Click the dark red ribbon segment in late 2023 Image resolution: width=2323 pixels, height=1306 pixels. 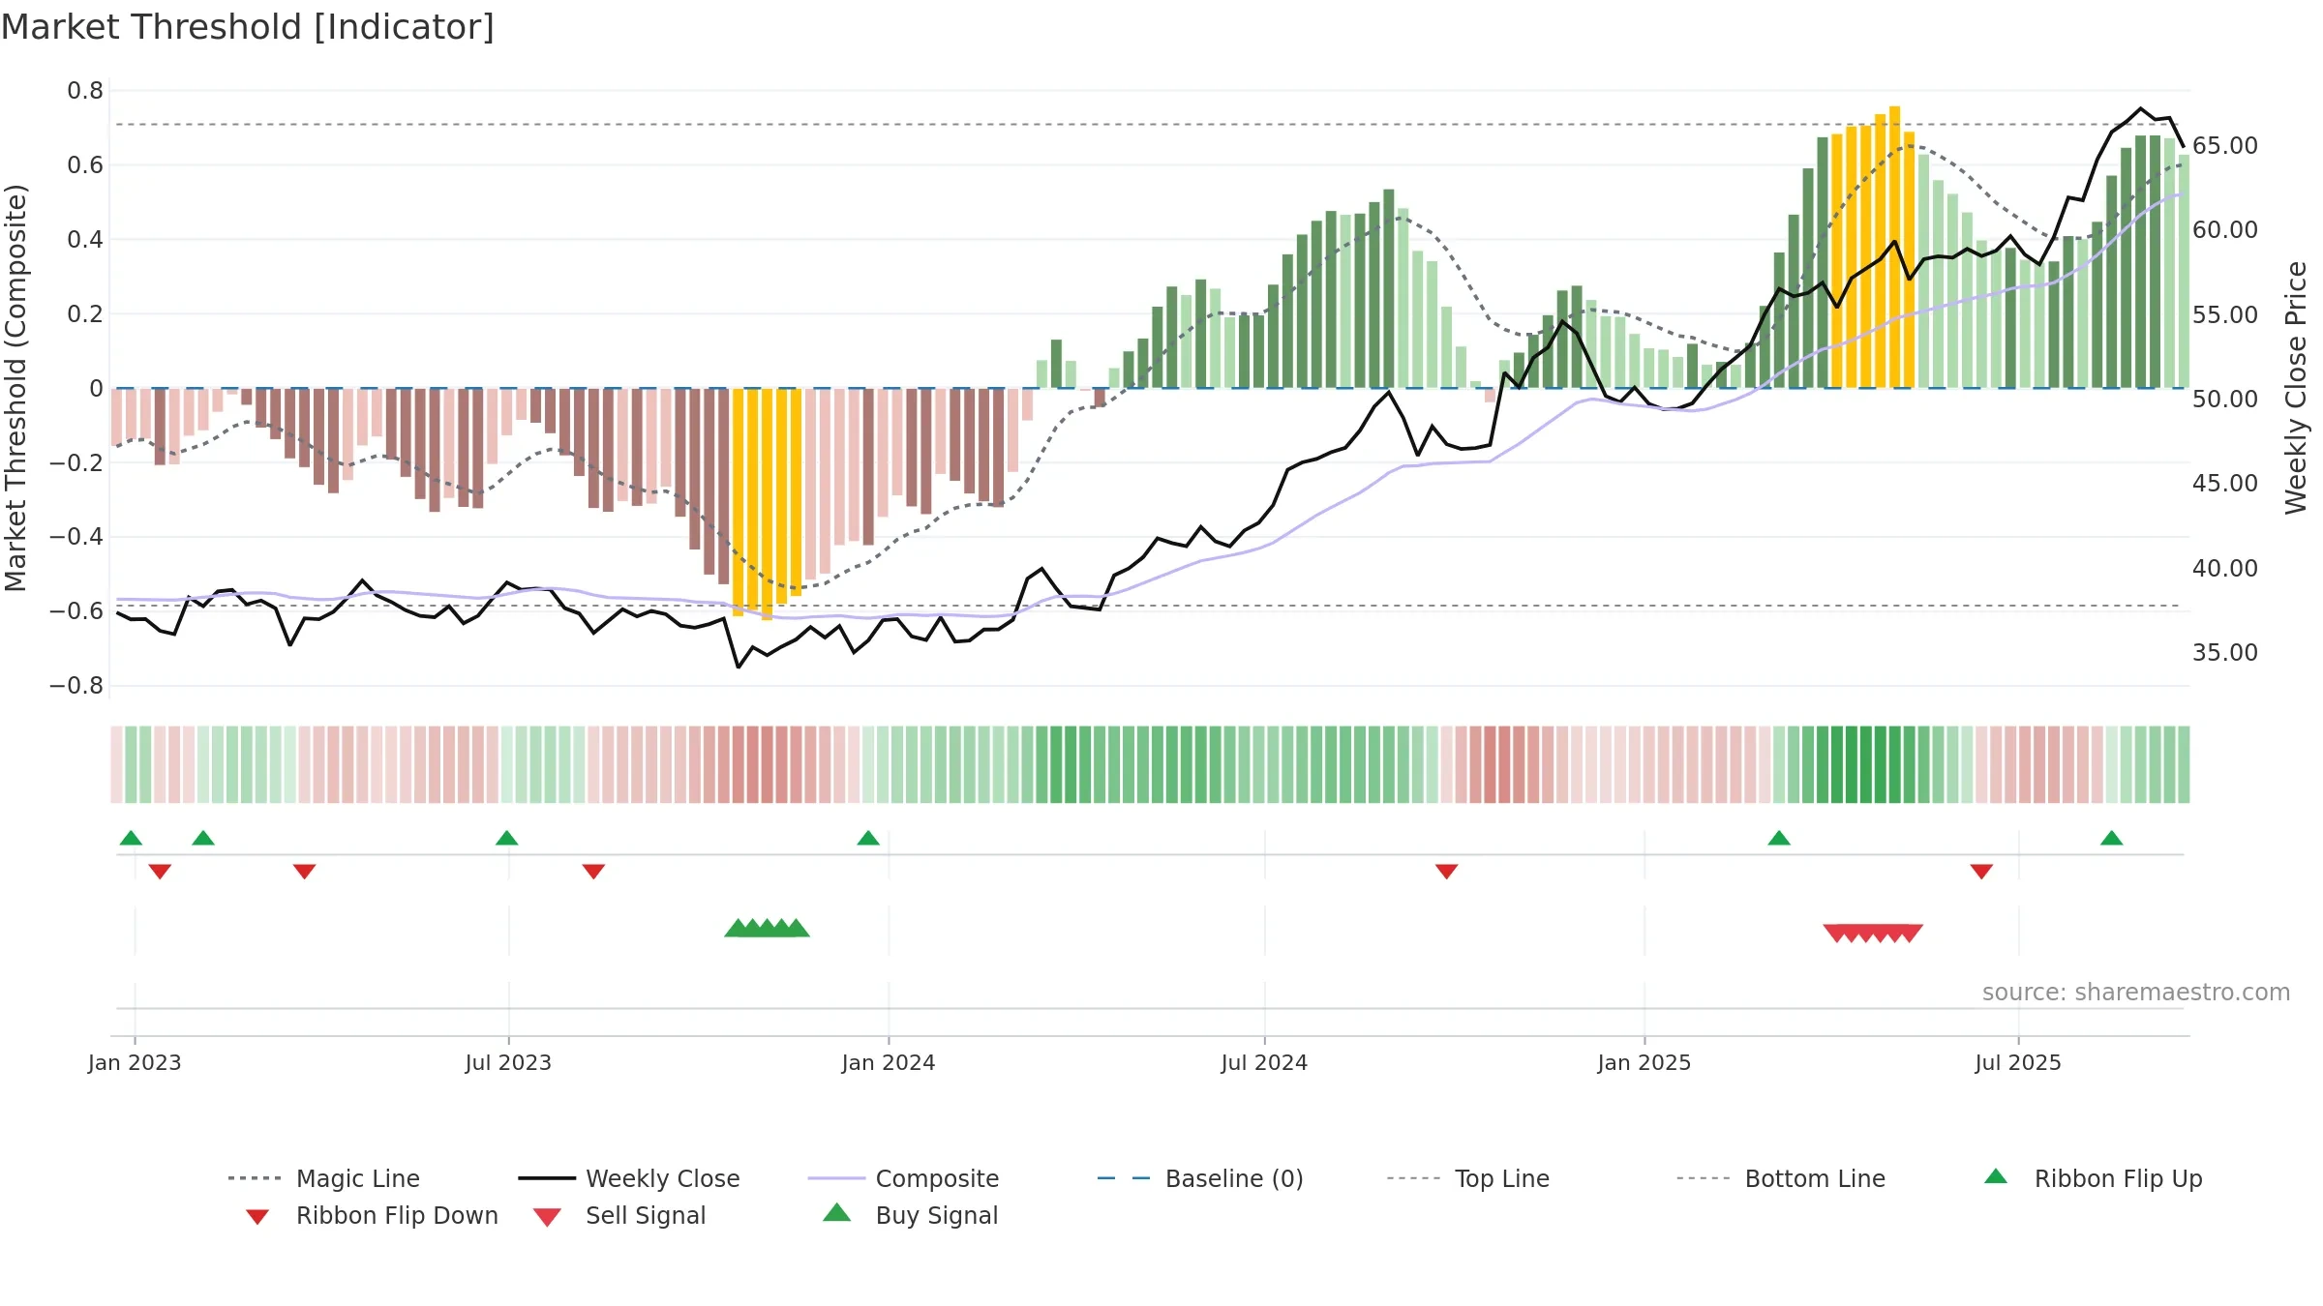click(x=767, y=764)
